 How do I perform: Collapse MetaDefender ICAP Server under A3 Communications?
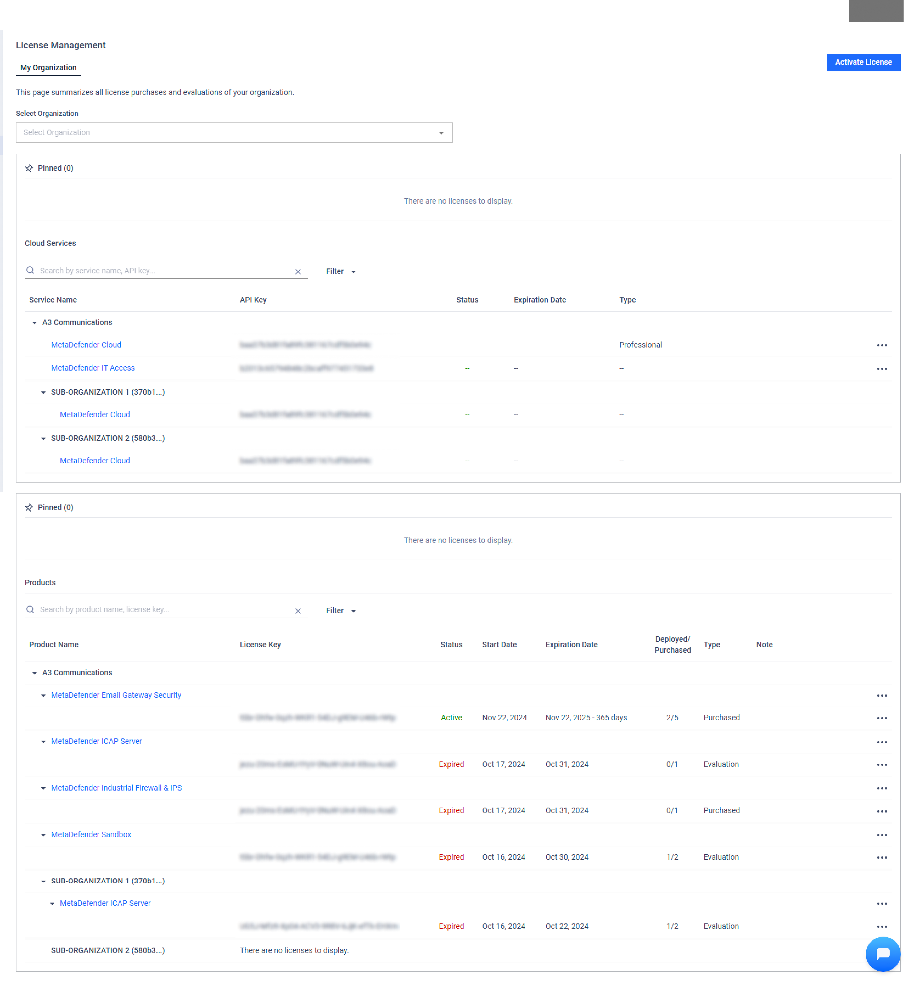(44, 742)
